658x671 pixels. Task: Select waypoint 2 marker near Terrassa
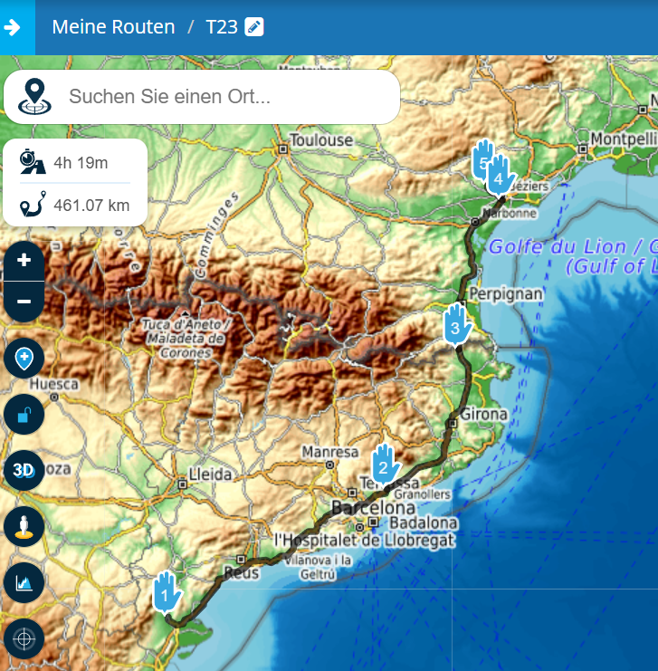pos(385,463)
